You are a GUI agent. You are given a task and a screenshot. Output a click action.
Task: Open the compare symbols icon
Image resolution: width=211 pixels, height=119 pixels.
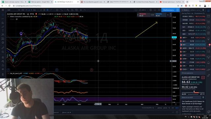click(x=57, y=10)
